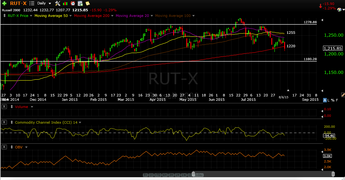The image size is (345, 180).
Task: Click the green plus add-symbol icon
Action: 4,3
